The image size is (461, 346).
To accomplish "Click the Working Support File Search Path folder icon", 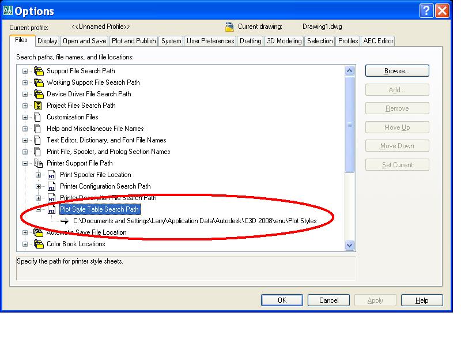I will [x=39, y=82].
